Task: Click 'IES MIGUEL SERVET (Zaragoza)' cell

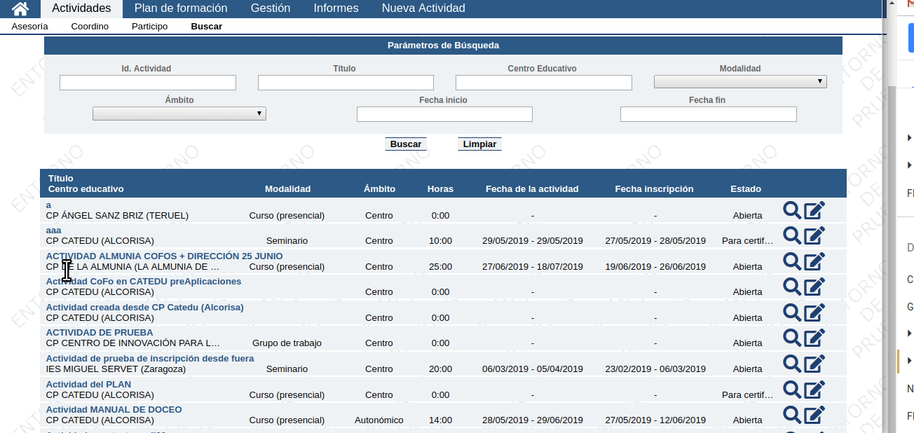Action: (x=116, y=369)
